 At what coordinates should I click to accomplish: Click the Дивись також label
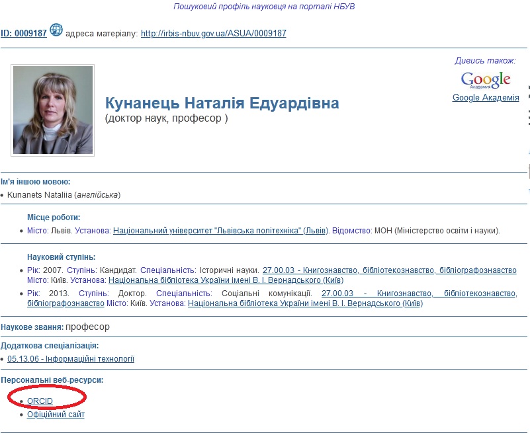[485, 60]
